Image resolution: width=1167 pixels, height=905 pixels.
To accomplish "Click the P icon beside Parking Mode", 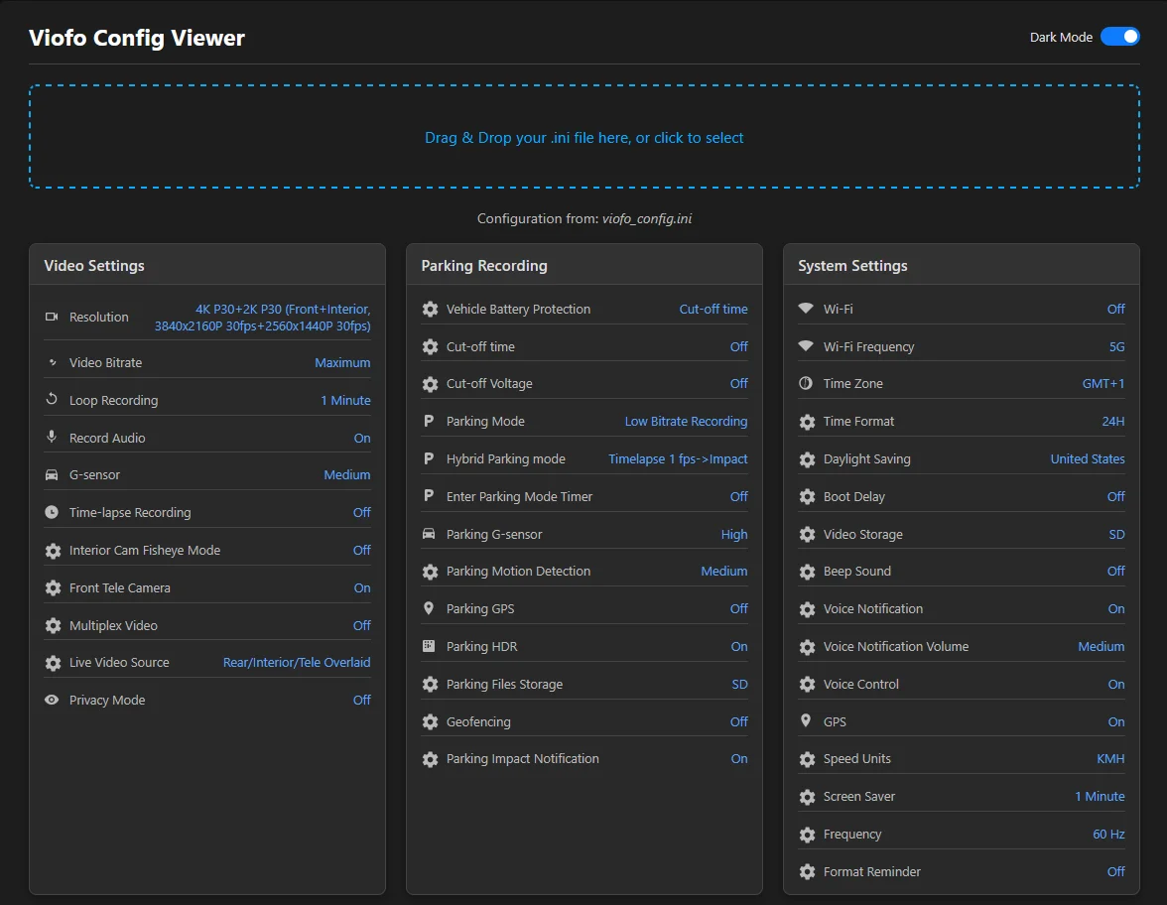I will (x=429, y=421).
